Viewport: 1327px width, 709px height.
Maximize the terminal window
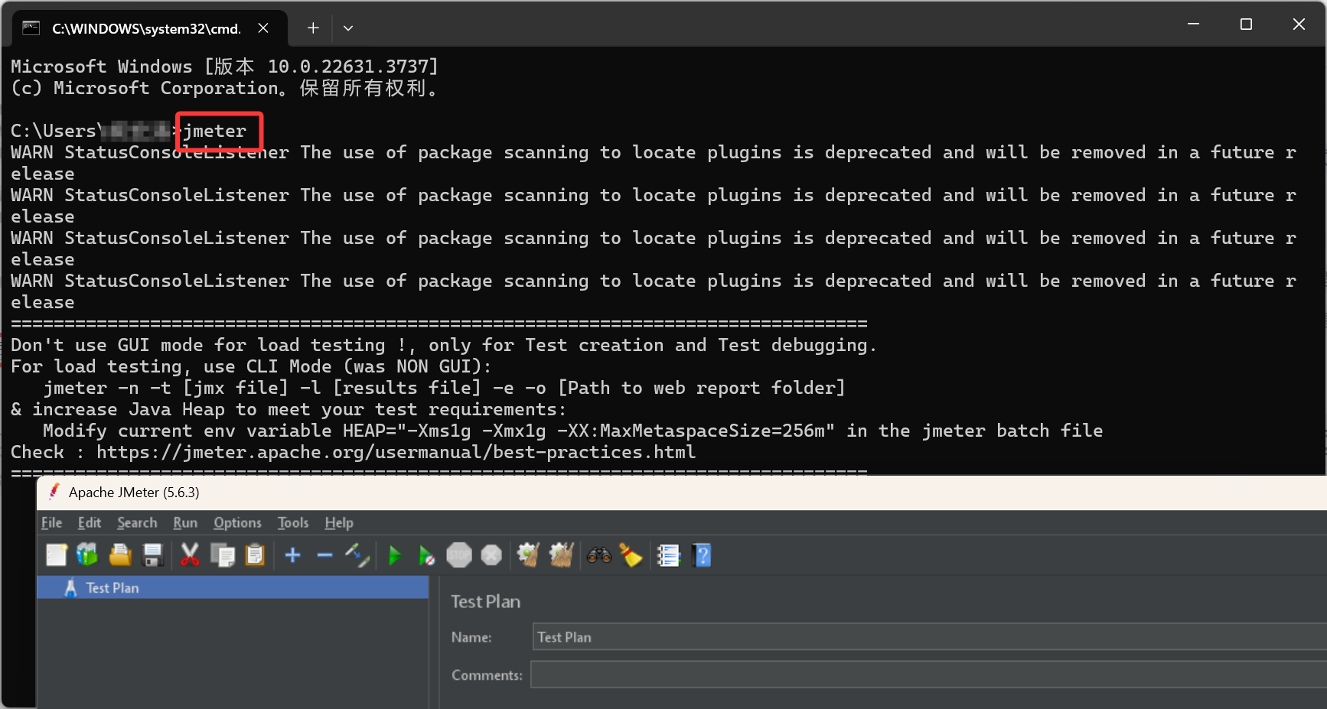(x=1246, y=24)
